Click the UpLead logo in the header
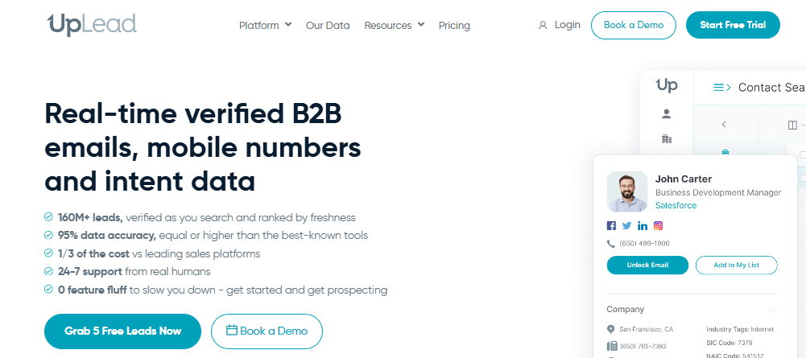Viewport: 806px width, 358px height. coord(92,25)
